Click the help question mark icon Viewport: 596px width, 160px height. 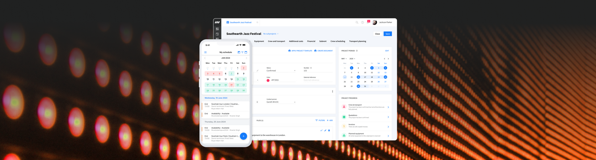pos(362,23)
